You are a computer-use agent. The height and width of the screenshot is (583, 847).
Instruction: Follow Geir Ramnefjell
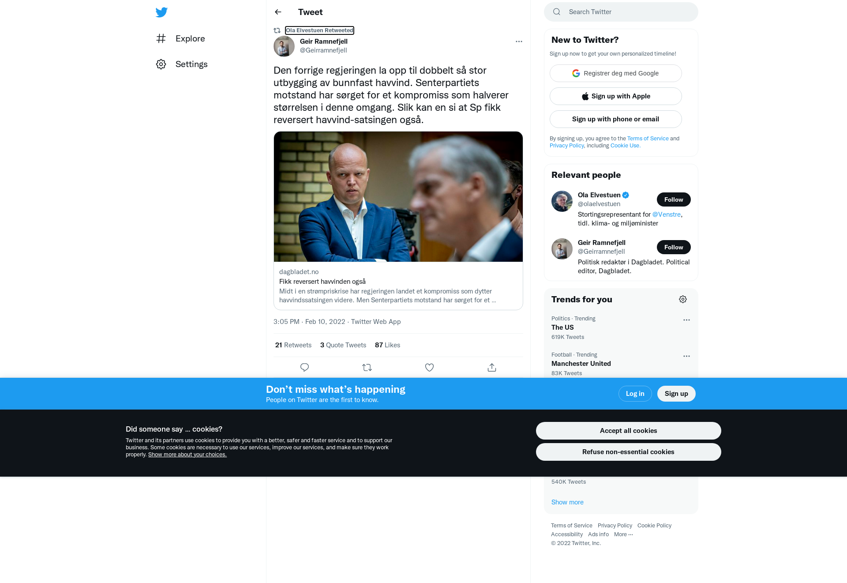pyautogui.click(x=674, y=247)
